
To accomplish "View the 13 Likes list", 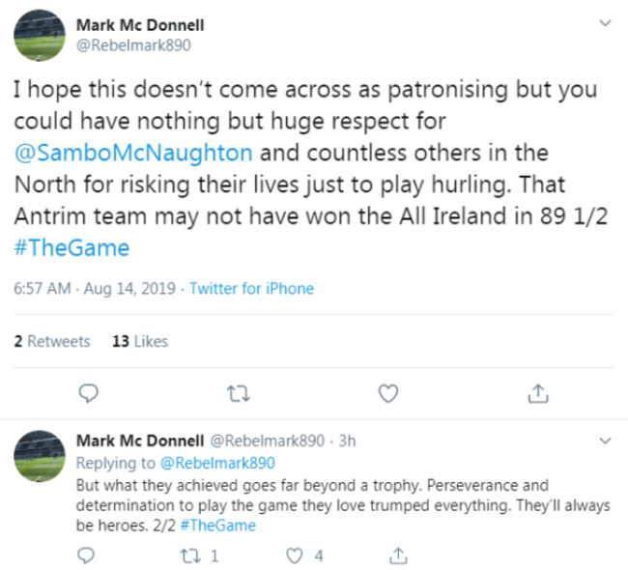I will [140, 341].
